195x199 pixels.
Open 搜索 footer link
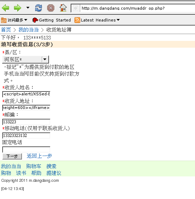point(51,166)
